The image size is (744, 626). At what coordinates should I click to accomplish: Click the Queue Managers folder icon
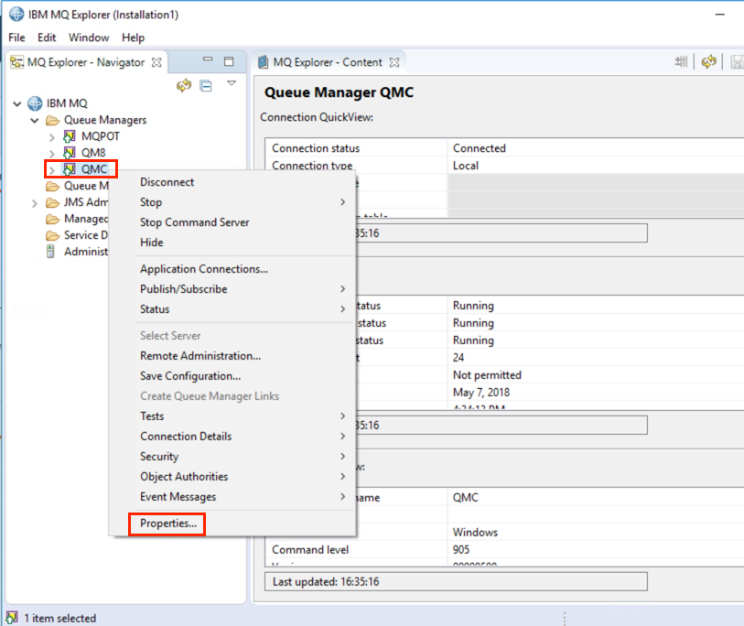coord(52,120)
